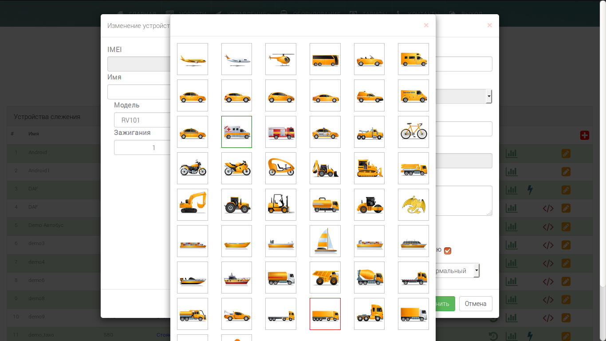
Task: Select the Service VAN icon
Action: click(413, 95)
